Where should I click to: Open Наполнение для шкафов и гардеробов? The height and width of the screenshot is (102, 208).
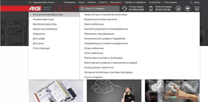pyautogui.click(x=105, y=39)
